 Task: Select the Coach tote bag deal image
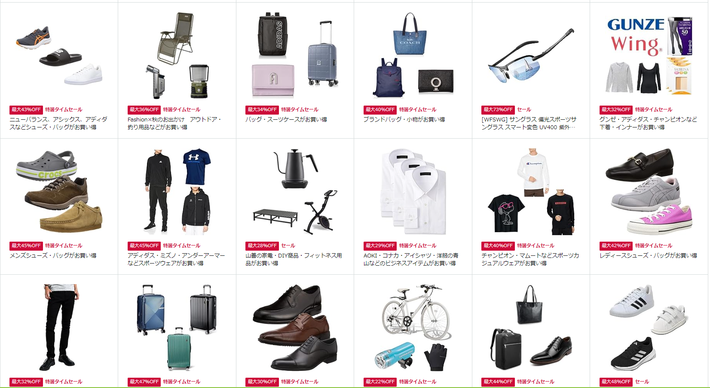[413, 55]
